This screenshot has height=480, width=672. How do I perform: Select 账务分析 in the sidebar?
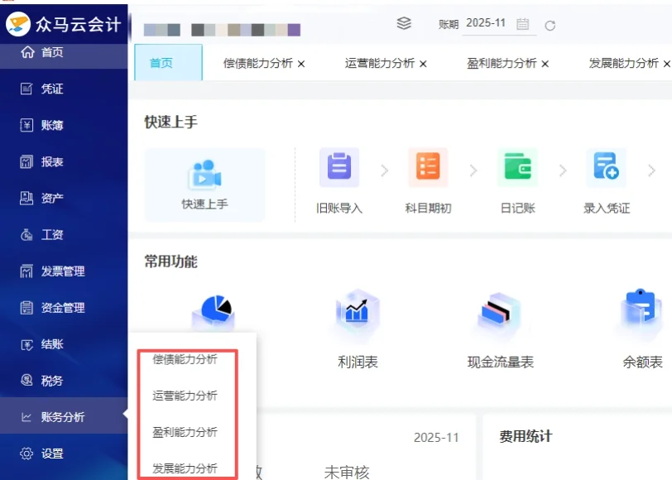pyautogui.click(x=64, y=416)
